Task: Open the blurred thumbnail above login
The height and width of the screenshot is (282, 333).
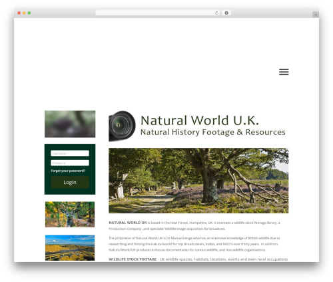Action: click(x=70, y=124)
